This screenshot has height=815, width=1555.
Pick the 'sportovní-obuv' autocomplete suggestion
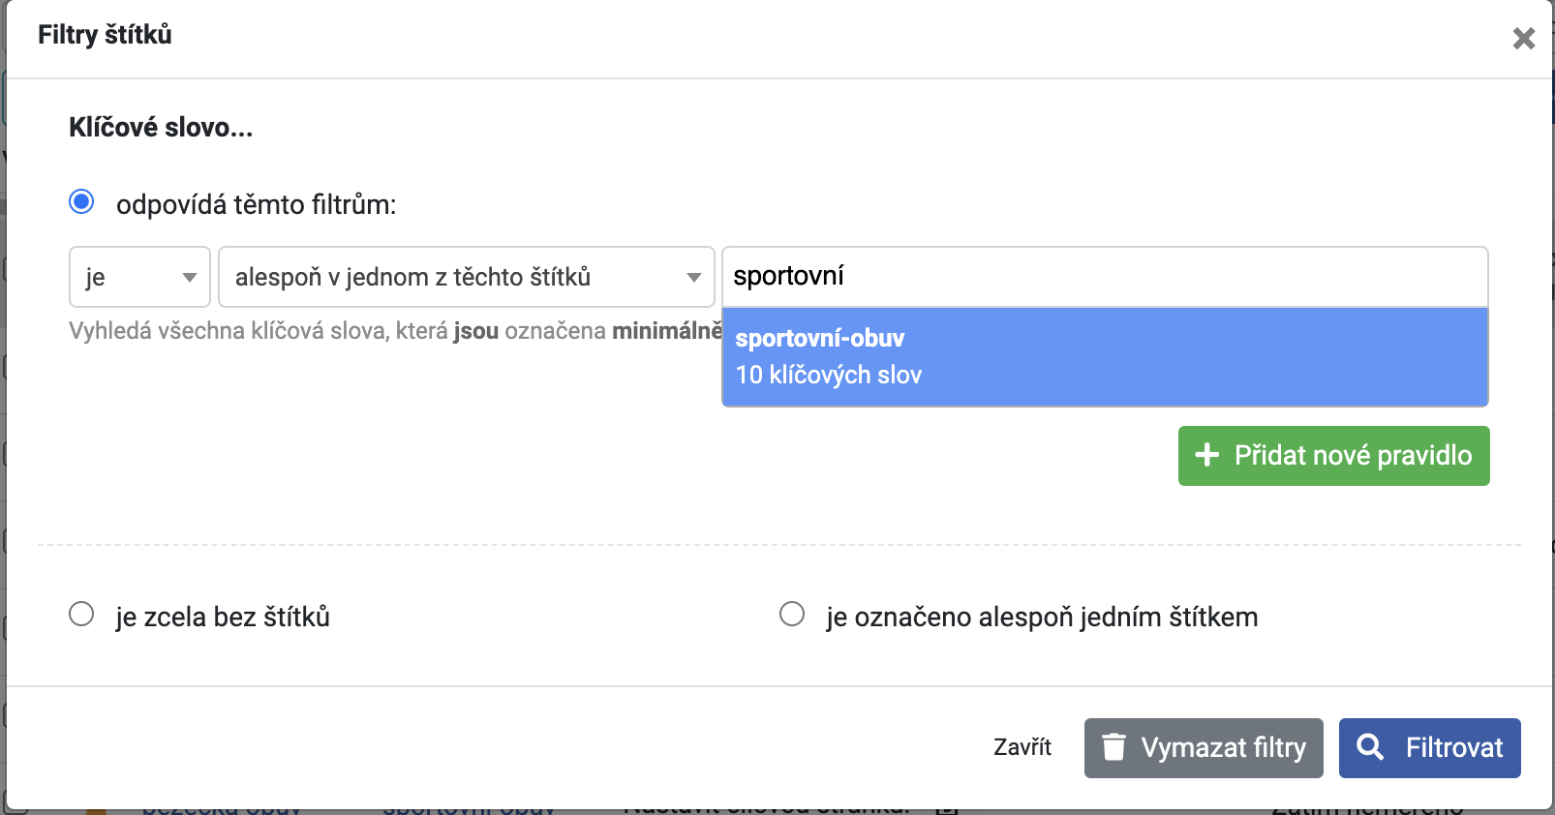[1105, 356]
